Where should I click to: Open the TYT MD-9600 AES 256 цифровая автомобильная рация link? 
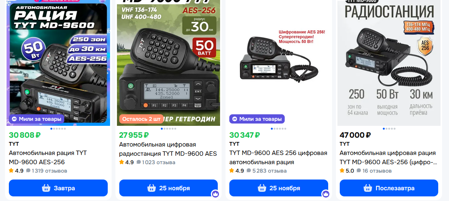tap(278, 158)
